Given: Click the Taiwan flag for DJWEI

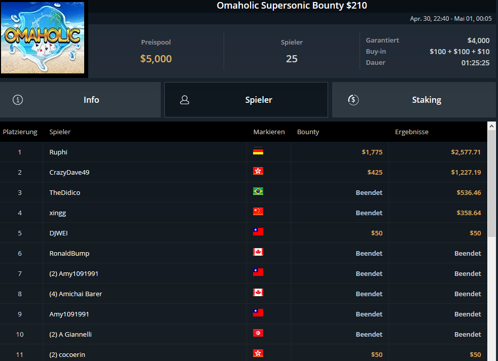Looking at the screenshot, I should click(x=258, y=232).
